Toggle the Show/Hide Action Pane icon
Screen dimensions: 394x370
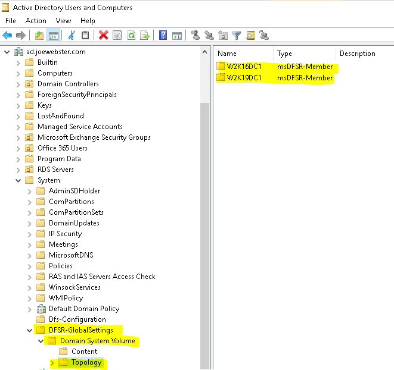pos(177,35)
